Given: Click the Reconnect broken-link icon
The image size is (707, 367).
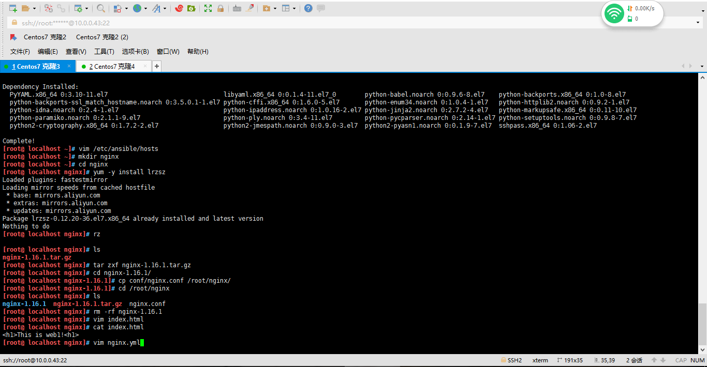Looking at the screenshot, I should click(62, 8).
